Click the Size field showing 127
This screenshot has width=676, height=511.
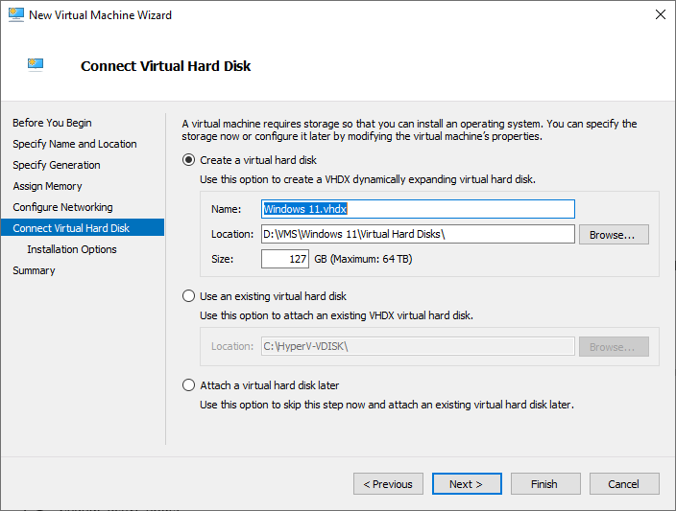tap(285, 259)
